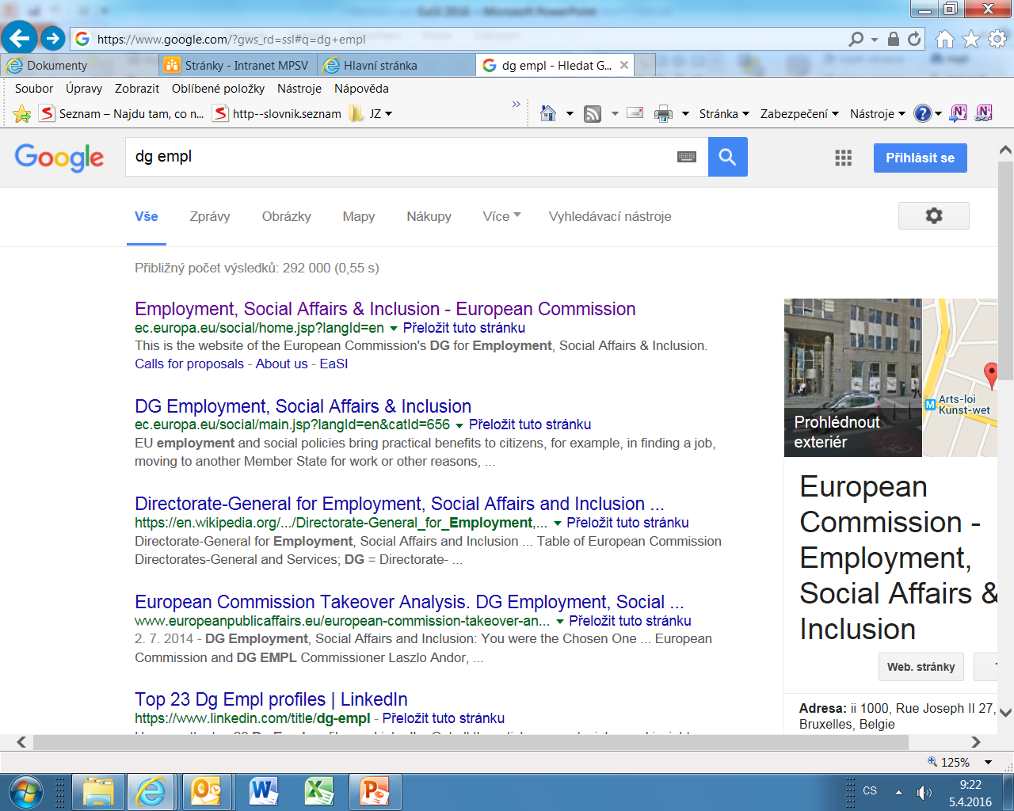Click the horizontal scrollbar at page bottom
The width and height of the screenshot is (1014, 811).
click(471, 742)
